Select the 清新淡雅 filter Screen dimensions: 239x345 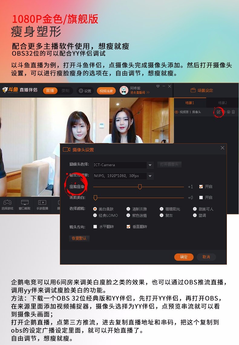point(128,209)
